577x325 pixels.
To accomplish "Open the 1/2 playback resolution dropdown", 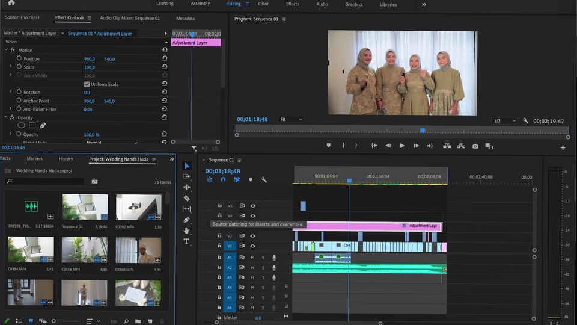I will click(x=504, y=121).
